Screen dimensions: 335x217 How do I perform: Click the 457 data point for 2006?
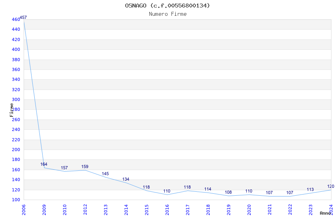tap(23, 17)
